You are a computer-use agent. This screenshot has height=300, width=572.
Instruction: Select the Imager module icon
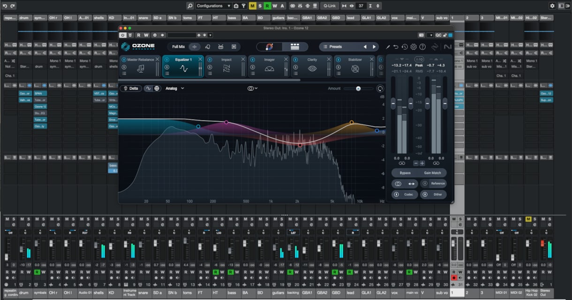[269, 68]
